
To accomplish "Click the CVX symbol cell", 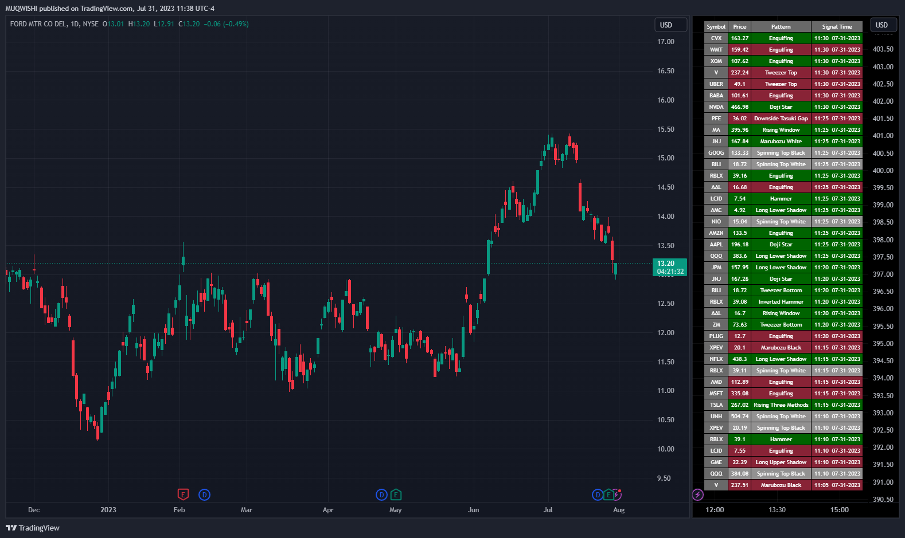I will (x=716, y=38).
